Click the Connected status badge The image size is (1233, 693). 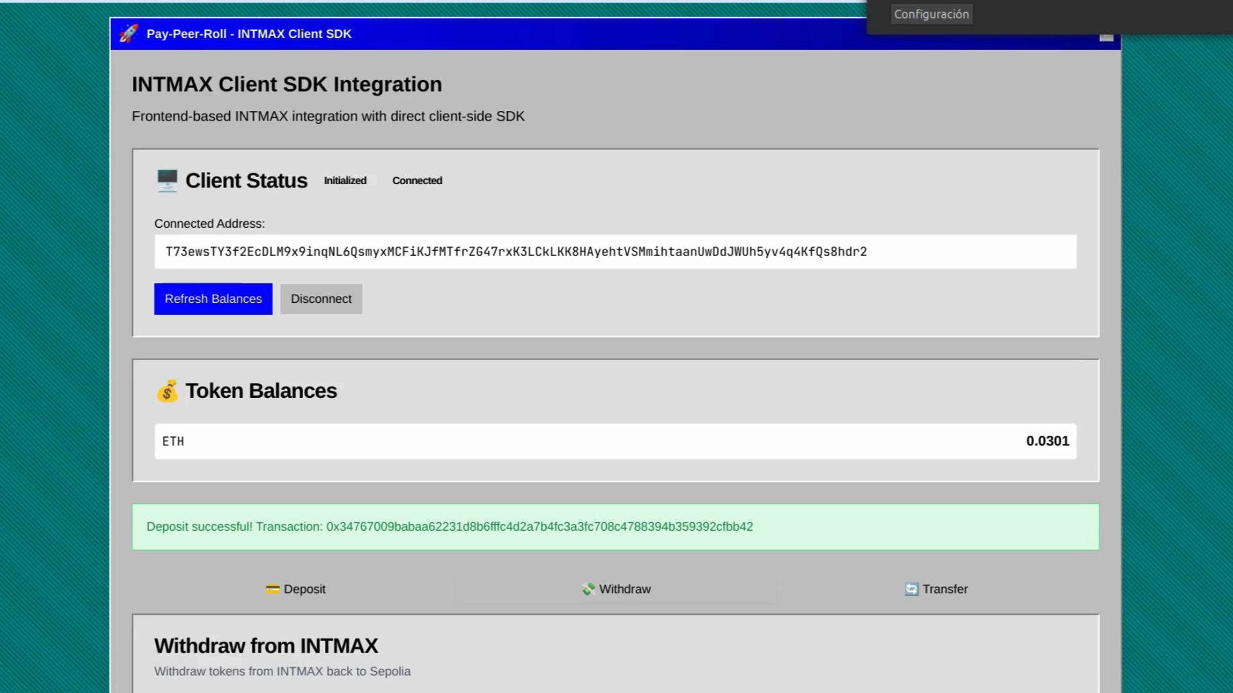tap(417, 181)
